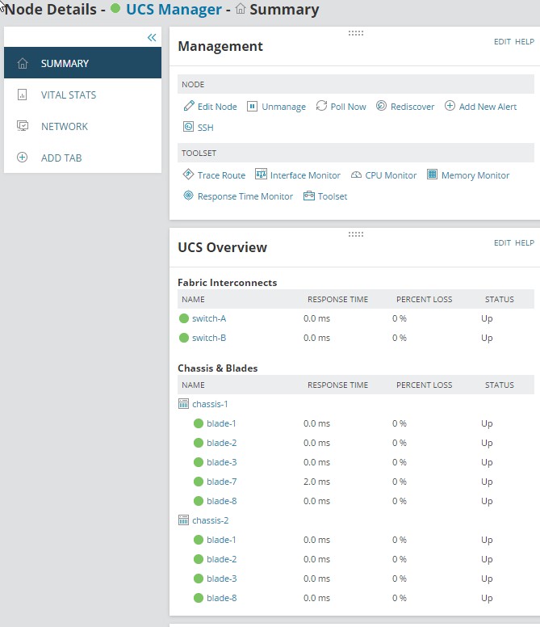Click the Memory Monitor link text
The image size is (540, 627).
click(x=475, y=175)
